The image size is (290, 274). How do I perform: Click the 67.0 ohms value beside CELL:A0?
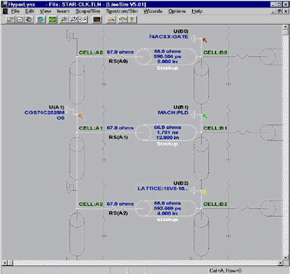[x=120, y=52]
